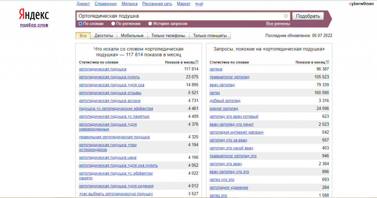Select the 'По словам' radio button

tap(80, 24)
